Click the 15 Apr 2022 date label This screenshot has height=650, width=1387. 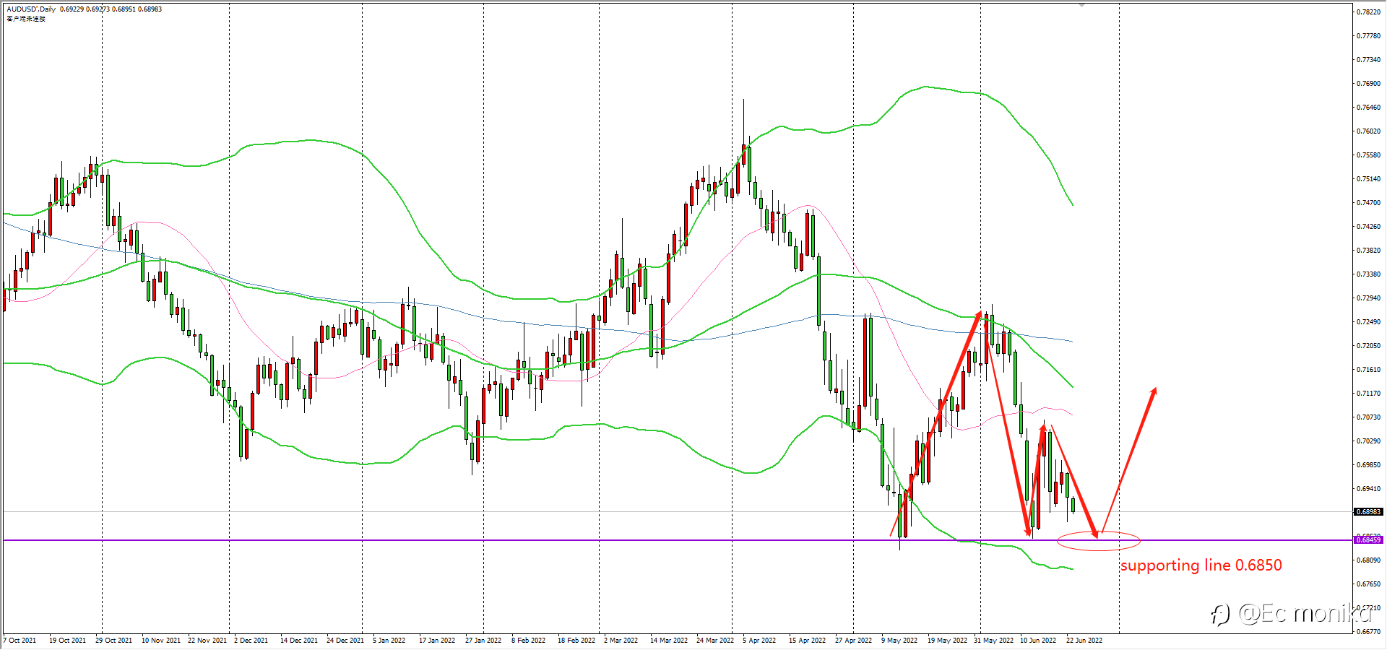[807, 641]
